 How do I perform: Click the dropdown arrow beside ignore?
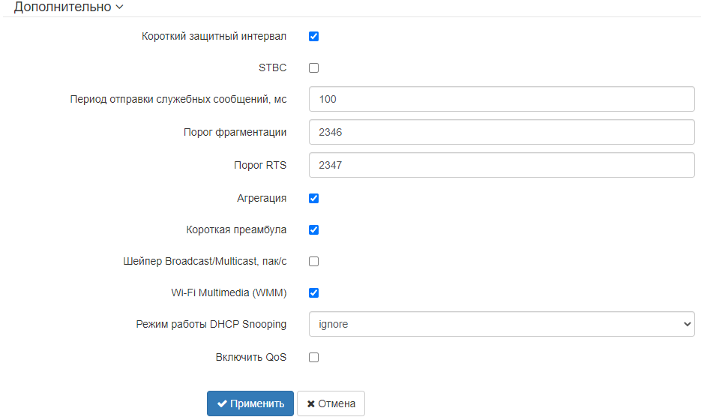pos(688,324)
